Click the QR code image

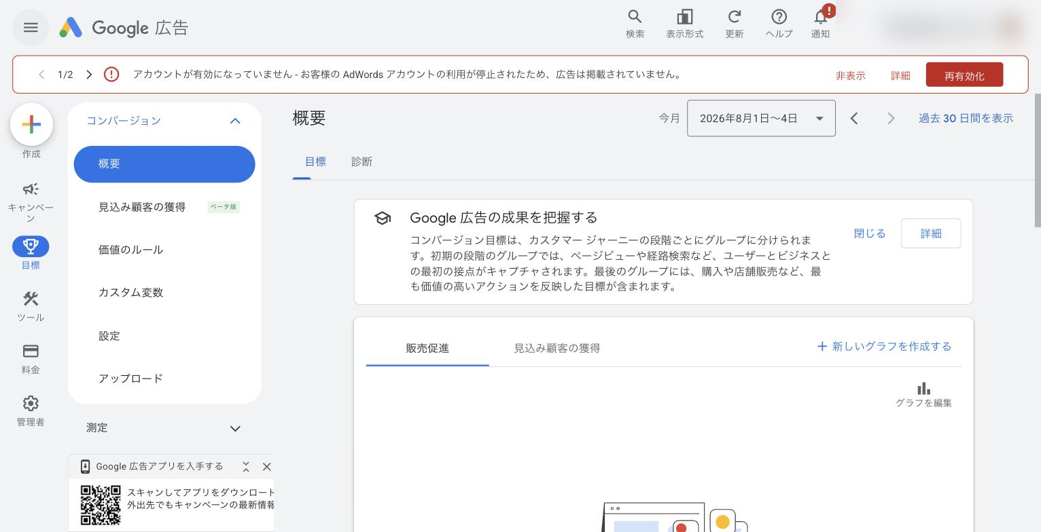tap(101, 505)
